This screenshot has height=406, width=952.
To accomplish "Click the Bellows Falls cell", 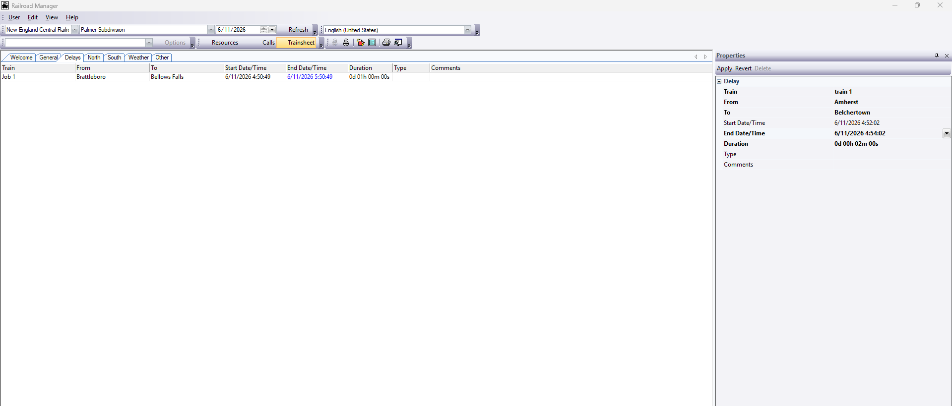I will pos(187,77).
